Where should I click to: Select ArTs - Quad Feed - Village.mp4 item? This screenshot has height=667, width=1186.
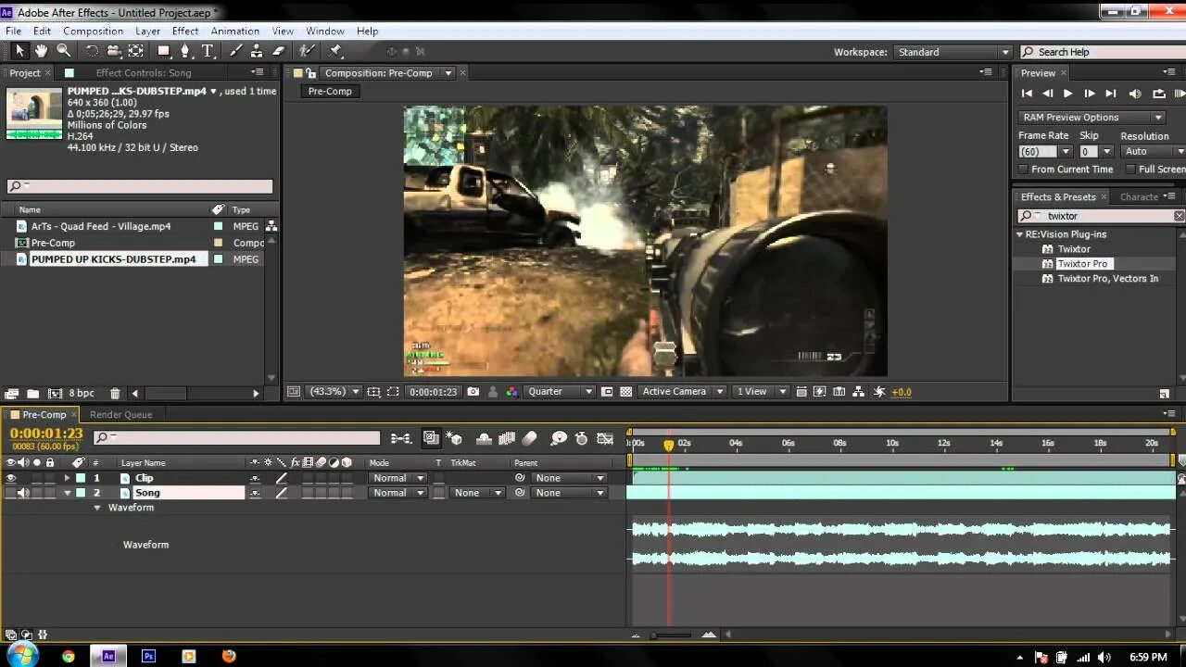[x=101, y=226]
